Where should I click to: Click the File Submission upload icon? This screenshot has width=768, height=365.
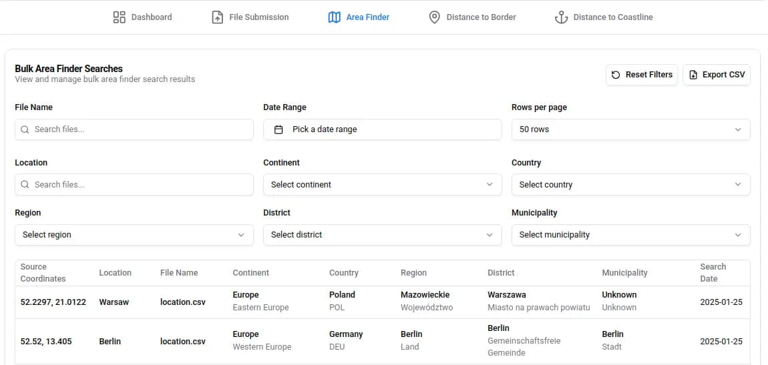coord(217,17)
